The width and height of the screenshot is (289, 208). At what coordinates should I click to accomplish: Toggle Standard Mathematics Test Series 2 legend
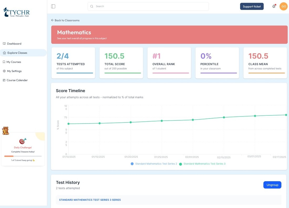point(154,164)
